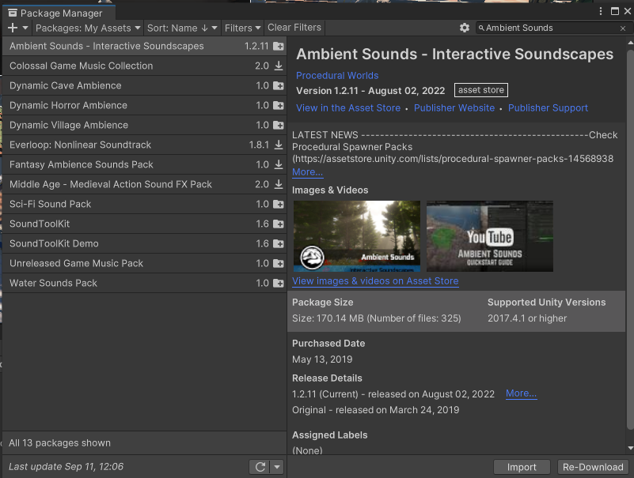Open the Package Manager three-dot options menu
Image resolution: width=634 pixels, height=478 pixels.
(x=601, y=11)
